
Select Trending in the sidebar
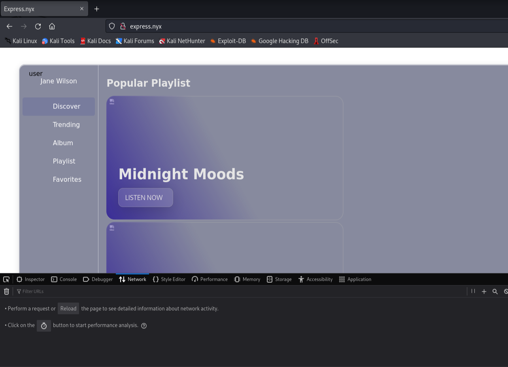[x=66, y=125]
